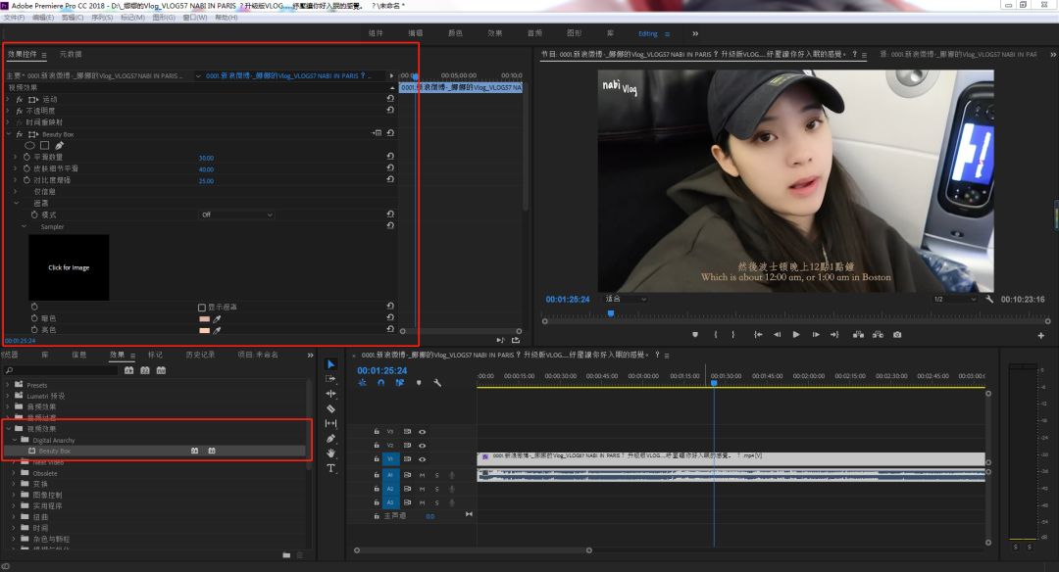The height and width of the screenshot is (572, 1059).
Task: Switch to the Editing workspace tab
Action: pyautogui.click(x=648, y=33)
